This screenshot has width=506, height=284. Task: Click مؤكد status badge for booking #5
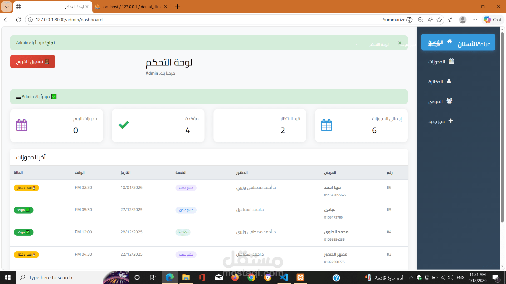pyautogui.click(x=23, y=210)
